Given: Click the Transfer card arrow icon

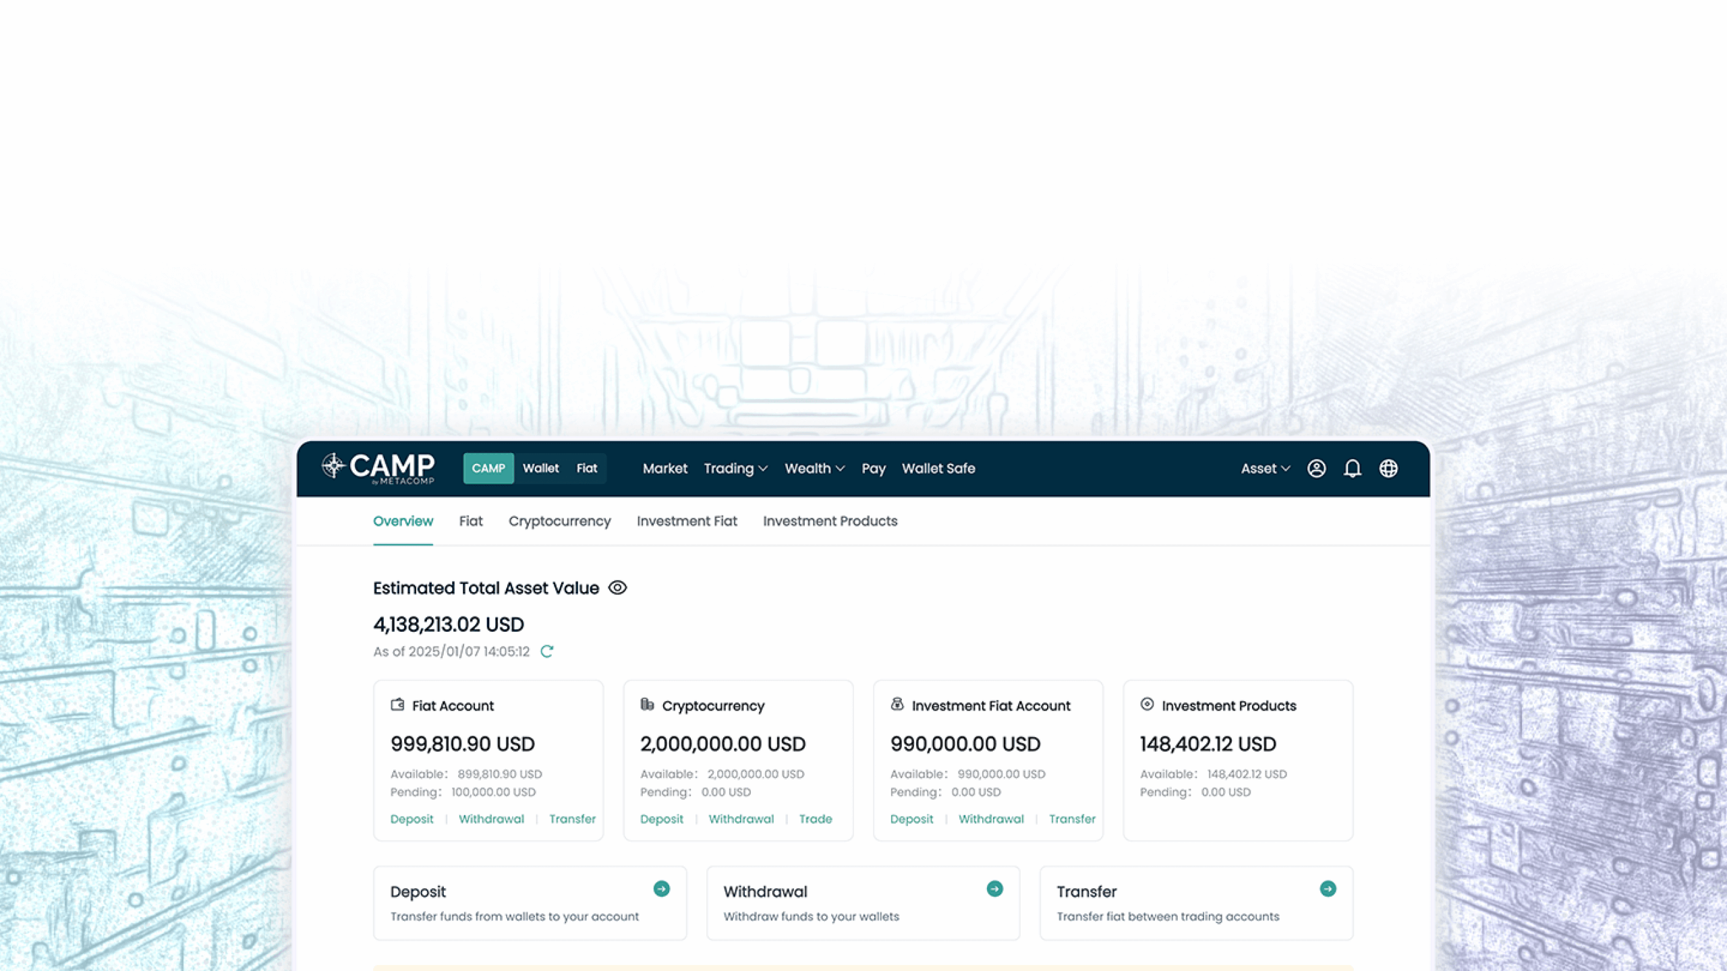Looking at the screenshot, I should pos(1328,889).
